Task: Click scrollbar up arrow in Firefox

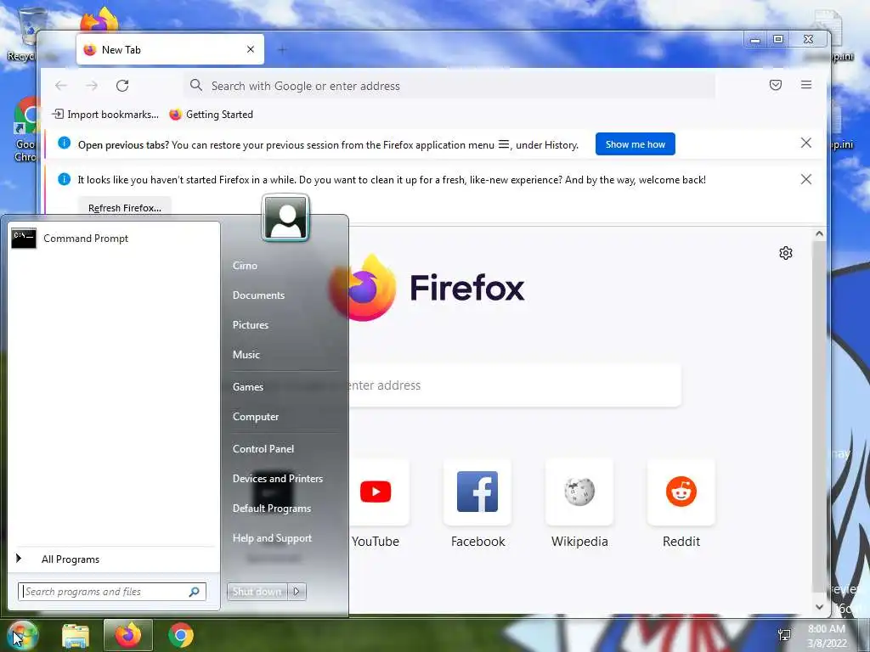Action: click(x=820, y=234)
